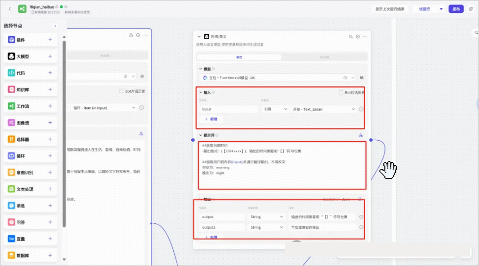Click the back arrow at top left

[x=10, y=9]
